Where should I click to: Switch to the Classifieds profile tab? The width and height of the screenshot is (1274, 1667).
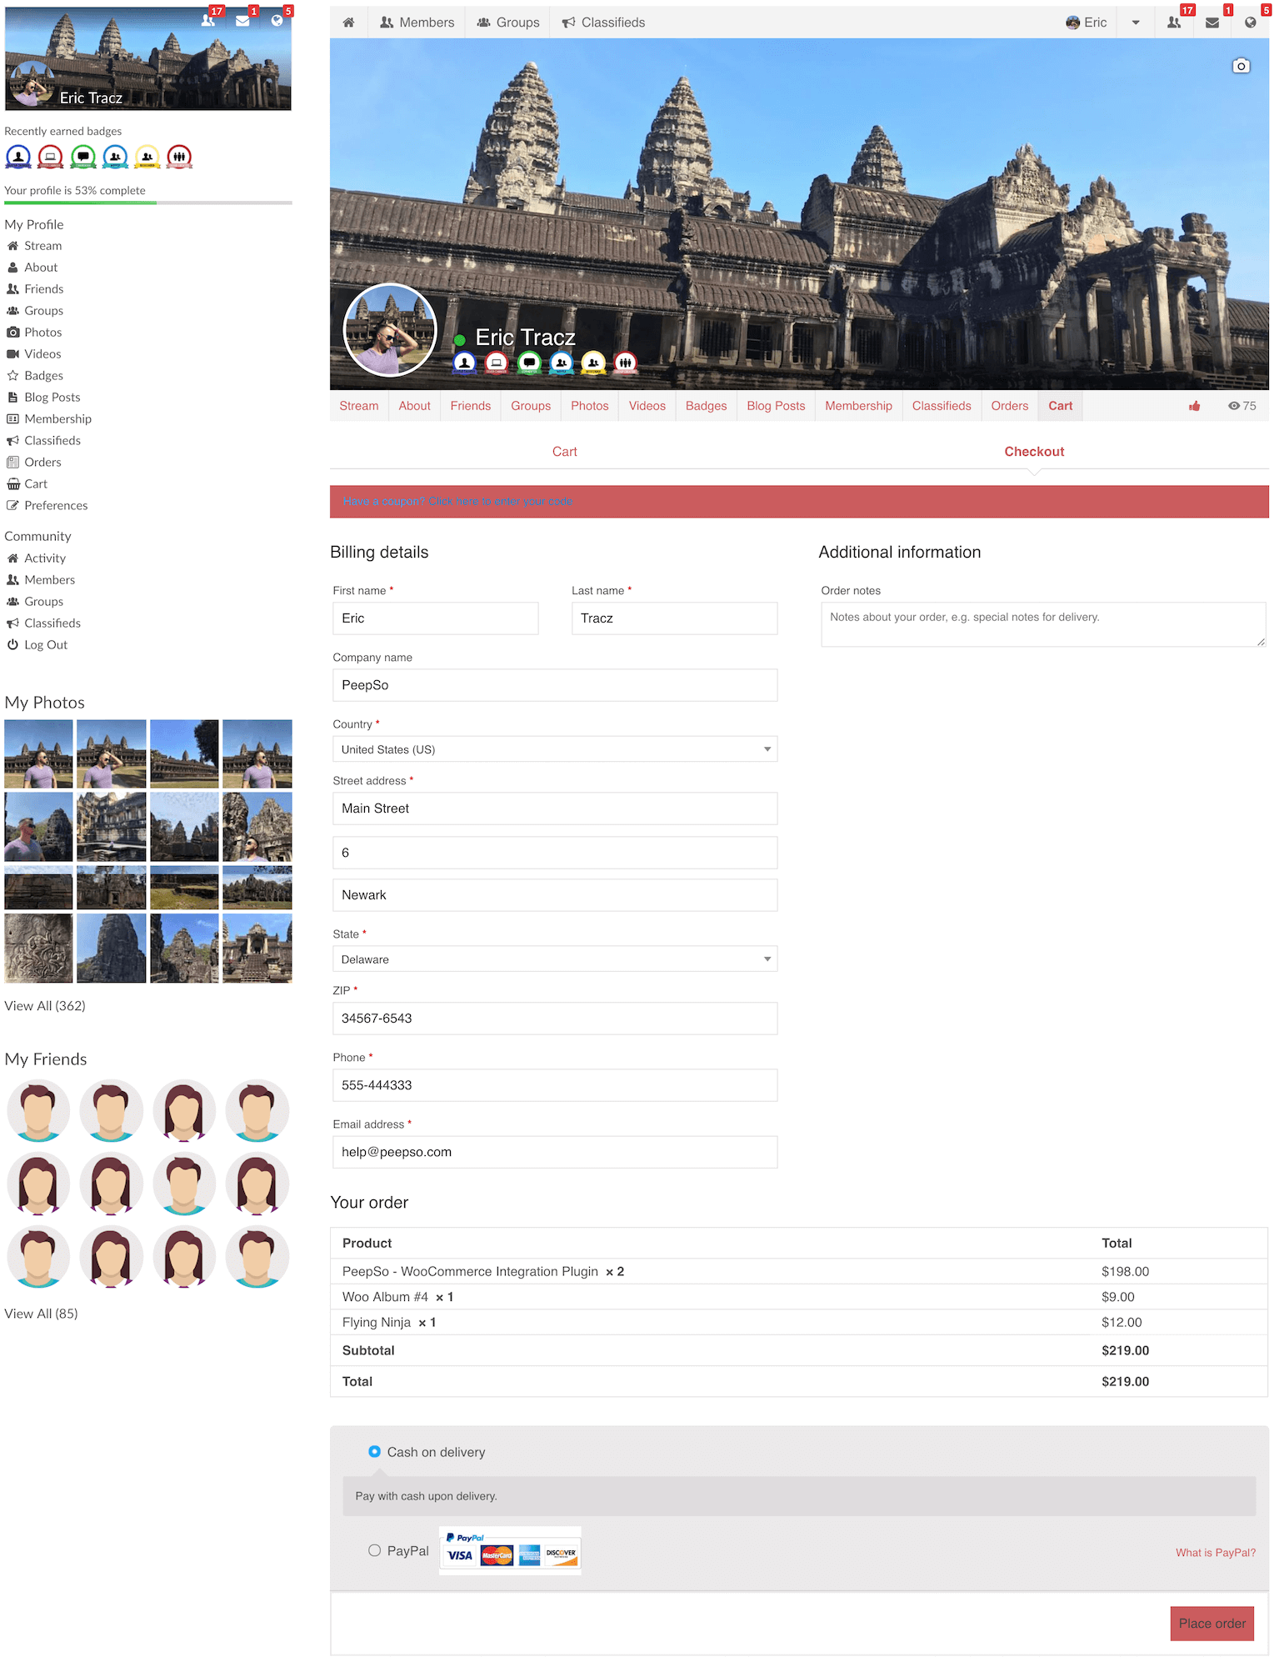tap(942, 406)
